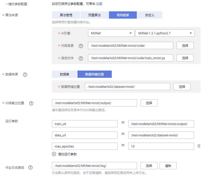
Task: Click the plus icon to add parameter
Action: click(x=54, y=154)
